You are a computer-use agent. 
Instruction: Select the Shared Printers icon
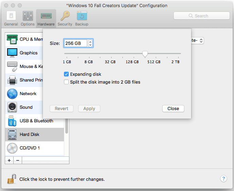(x=12, y=80)
